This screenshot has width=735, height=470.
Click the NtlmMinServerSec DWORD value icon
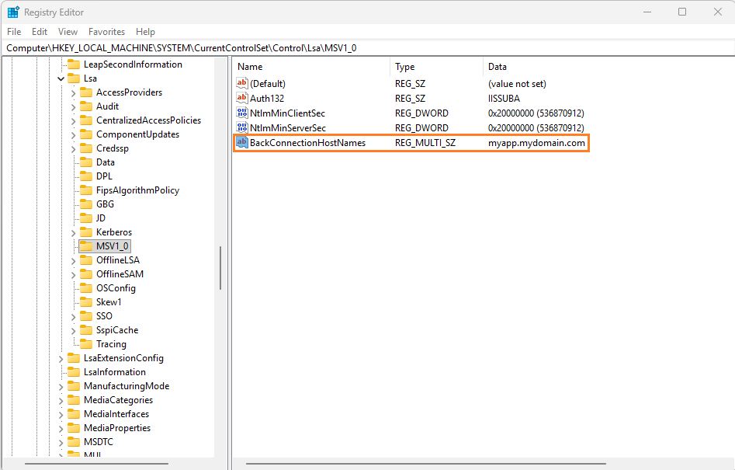[242, 127]
